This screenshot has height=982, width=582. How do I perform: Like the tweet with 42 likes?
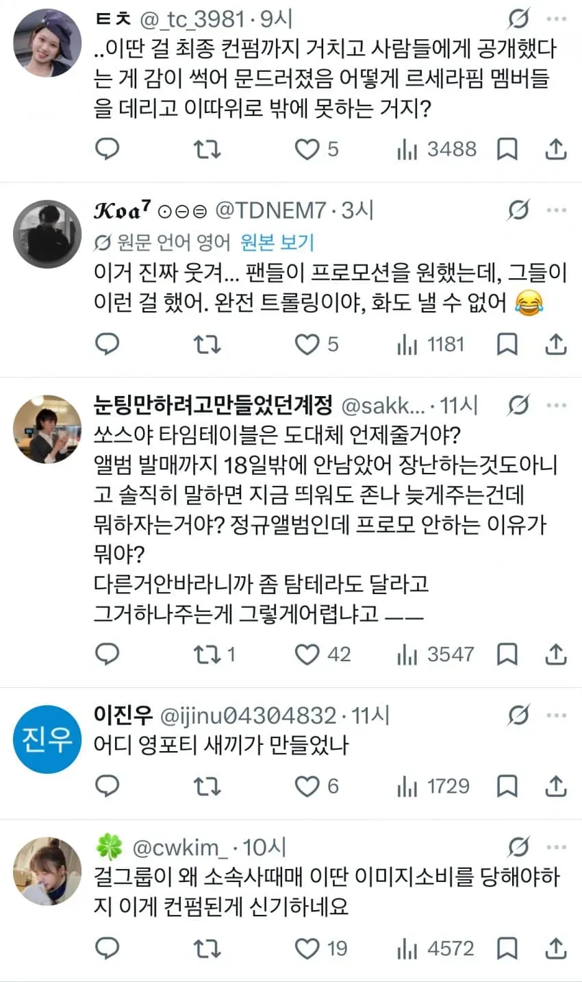[322, 654]
